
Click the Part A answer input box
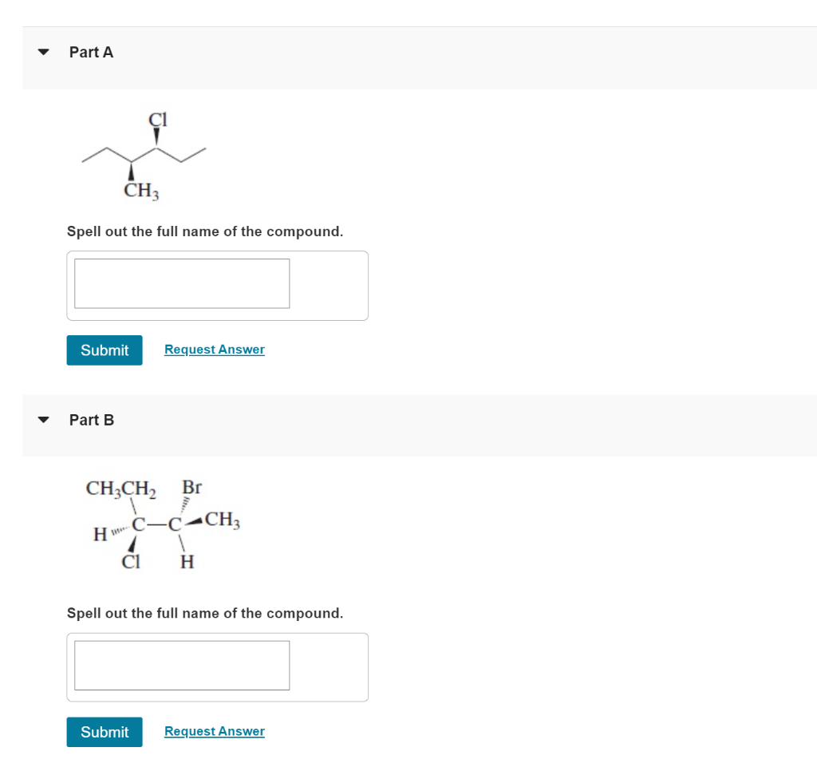(x=181, y=283)
